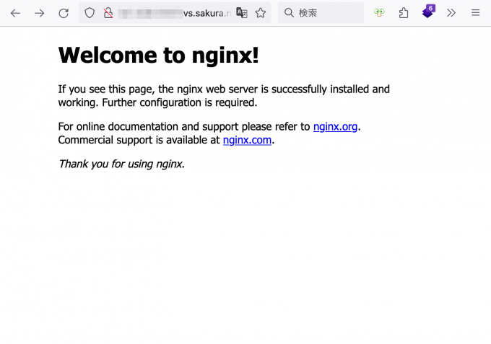
Task: Open the tracking protection shield panel
Action: (90, 13)
